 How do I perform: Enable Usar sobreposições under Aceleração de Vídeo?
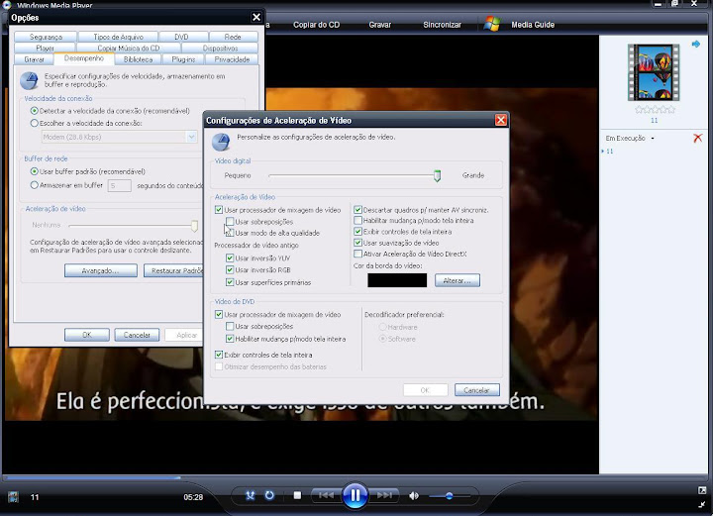pos(230,222)
